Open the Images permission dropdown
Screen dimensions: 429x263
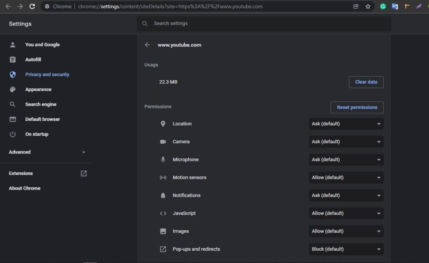pyautogui.click(x=346, y=231)
